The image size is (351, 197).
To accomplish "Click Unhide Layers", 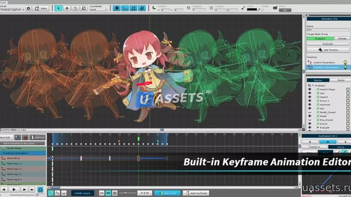I will pos(83,193).
